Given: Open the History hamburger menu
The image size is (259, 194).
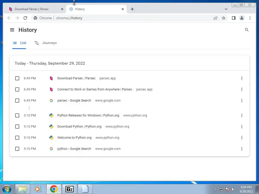Looking at the screenshot, I should [12, 30].
